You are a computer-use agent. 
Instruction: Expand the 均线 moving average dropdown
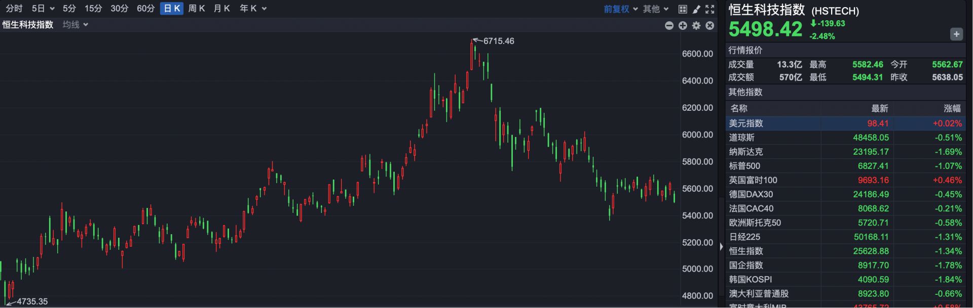point(75,25)
